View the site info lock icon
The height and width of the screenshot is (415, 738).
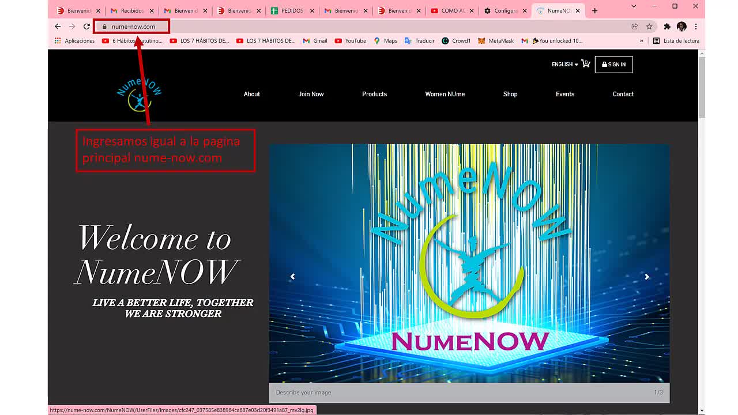[104, 27]
